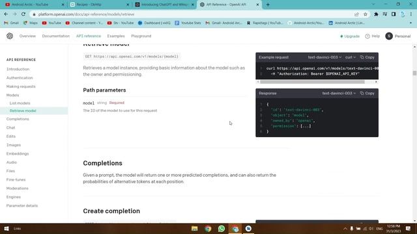The height and width of the screenshot is (234, 417).
Task: Expand collapsed permission array in response
Action: click(x=306, y=126)
